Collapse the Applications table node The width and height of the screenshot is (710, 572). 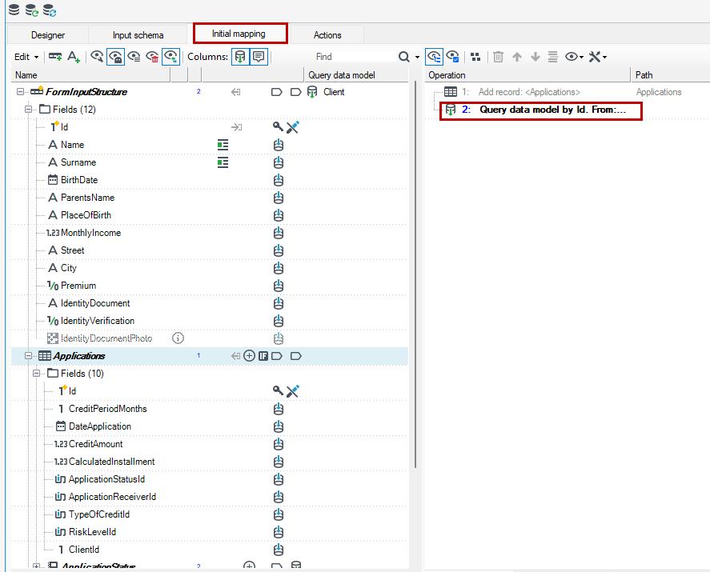(28, 356)
